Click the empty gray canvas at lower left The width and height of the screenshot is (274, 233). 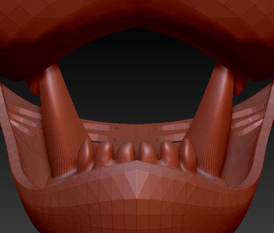[x=10, y=201]
